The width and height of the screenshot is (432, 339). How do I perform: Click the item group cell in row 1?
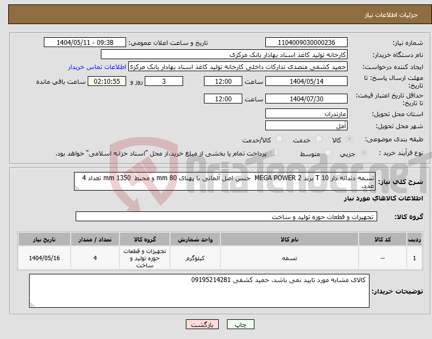point(145,258)
